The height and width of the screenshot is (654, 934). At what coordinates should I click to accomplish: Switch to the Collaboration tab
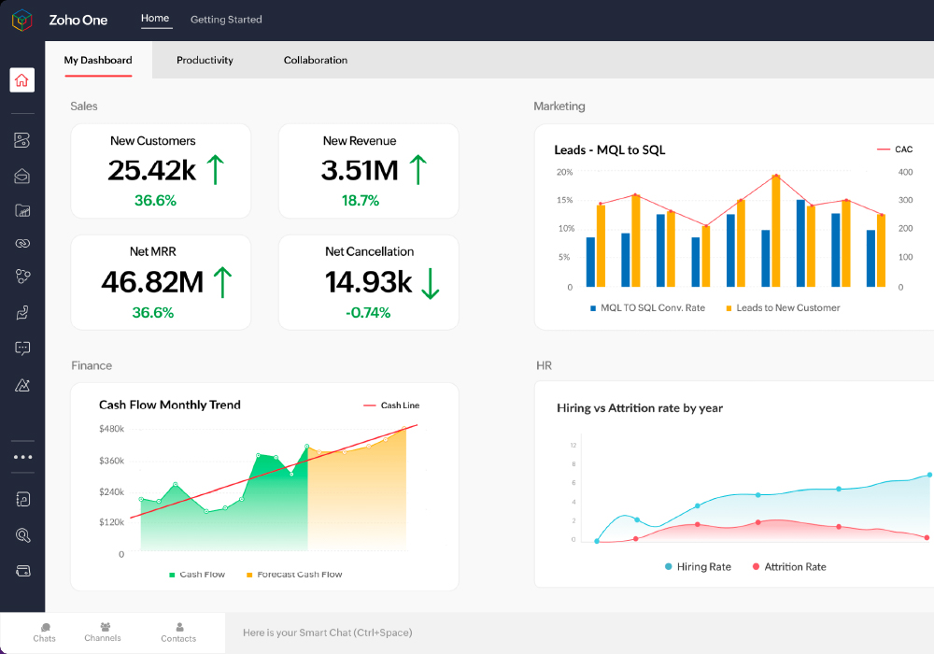point(316,60)
